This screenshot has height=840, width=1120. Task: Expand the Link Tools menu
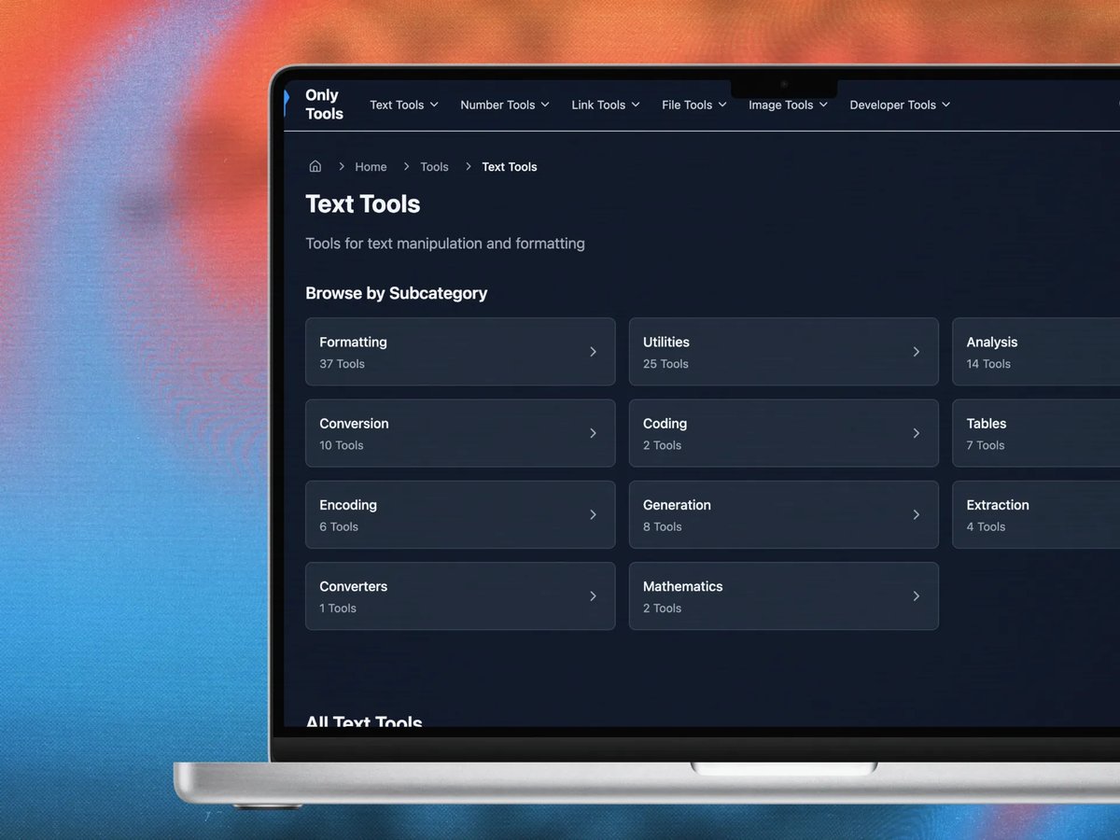pyautogui.click(x=606, y=105)
